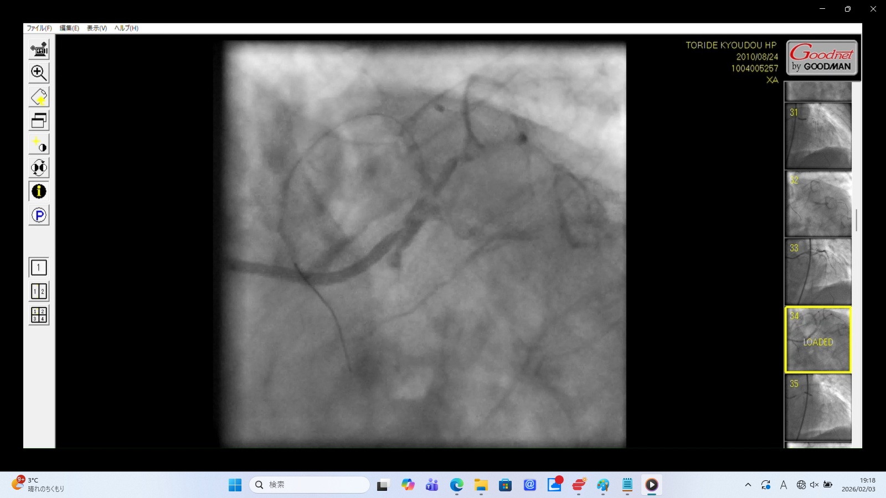
Task: Switch to single image layout view
Action: click(x=39, y=268)
